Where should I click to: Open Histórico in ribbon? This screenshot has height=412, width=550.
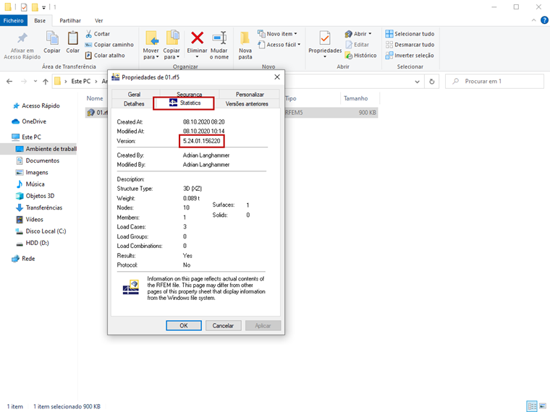click(x=361, y=56)
